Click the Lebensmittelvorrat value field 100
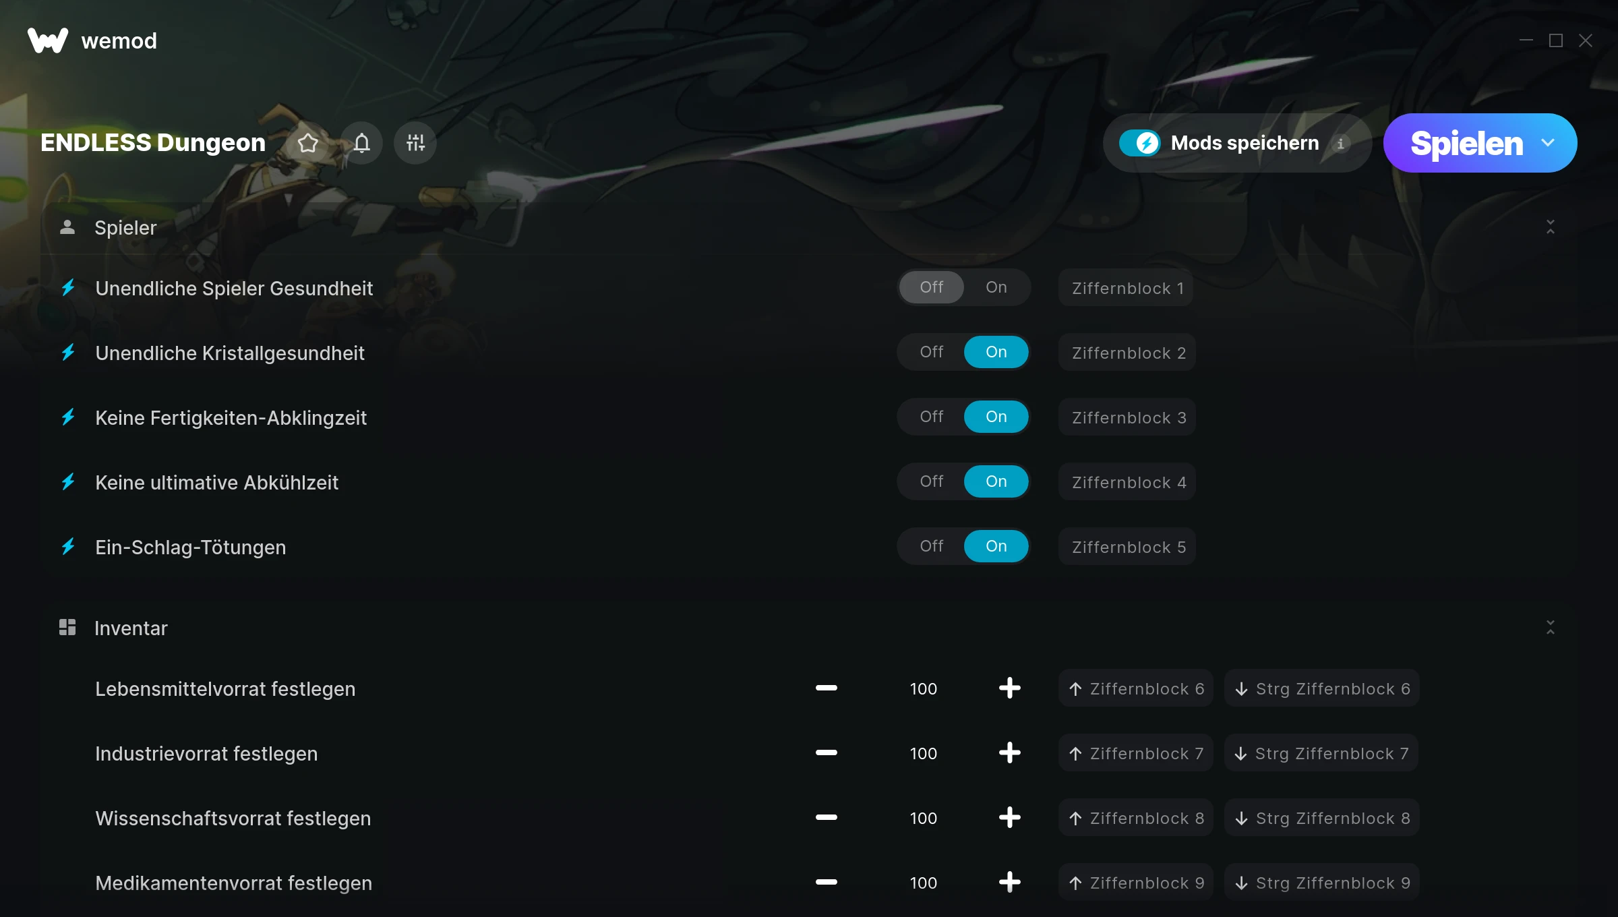This screenshot has width=1618, height=917. click(x=924, y=688)
